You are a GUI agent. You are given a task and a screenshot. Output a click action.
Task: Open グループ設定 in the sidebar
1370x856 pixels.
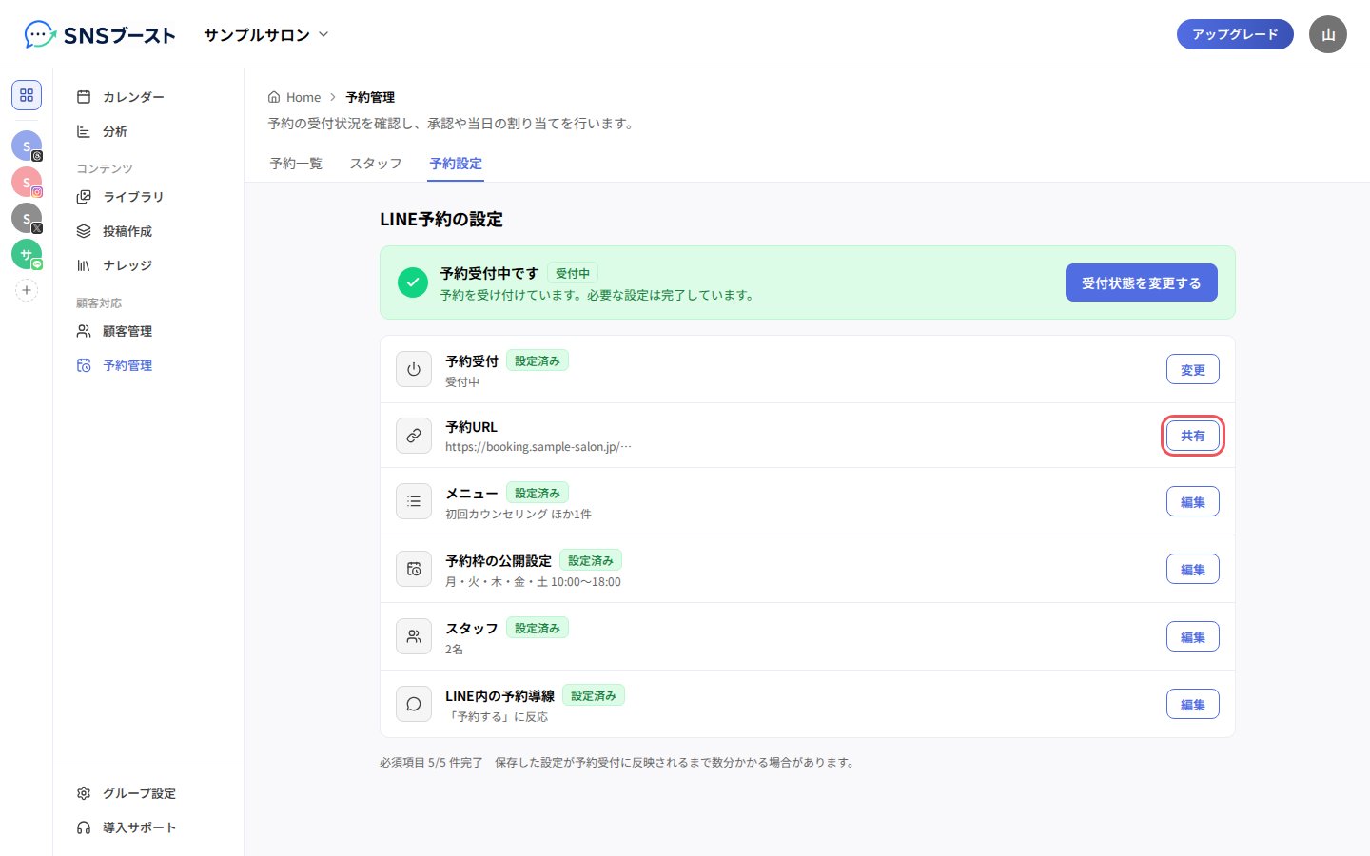point(148,793)
